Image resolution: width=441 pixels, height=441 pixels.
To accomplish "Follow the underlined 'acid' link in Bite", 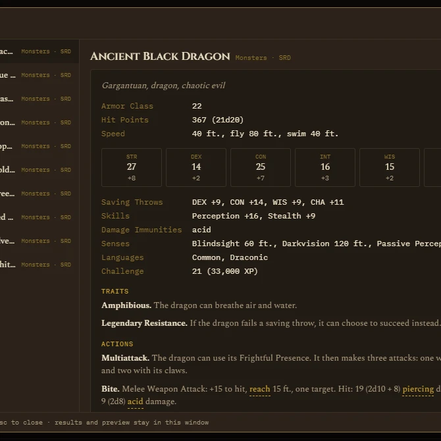I will (x=136, y=402).
